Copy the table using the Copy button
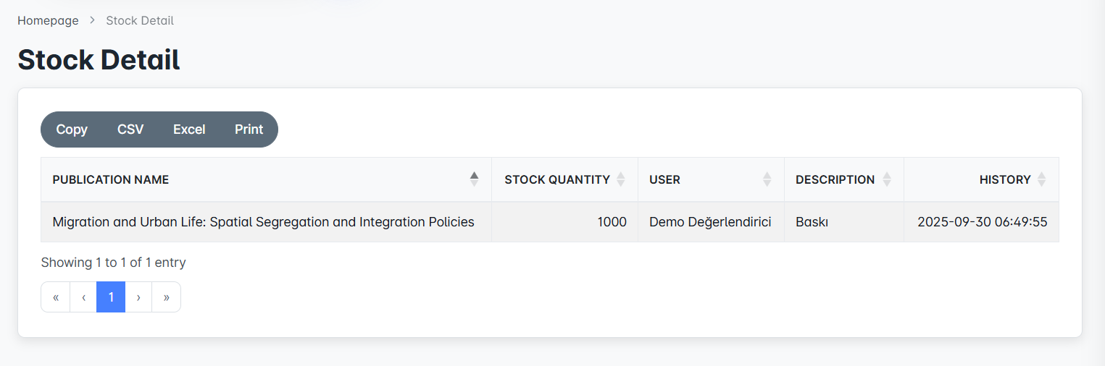The width and height of the screenshot is (1105, 366). pyautogui.click(x=72, y=129)
